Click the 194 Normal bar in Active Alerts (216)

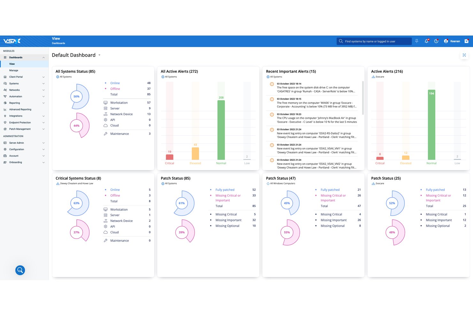[431, 125]
